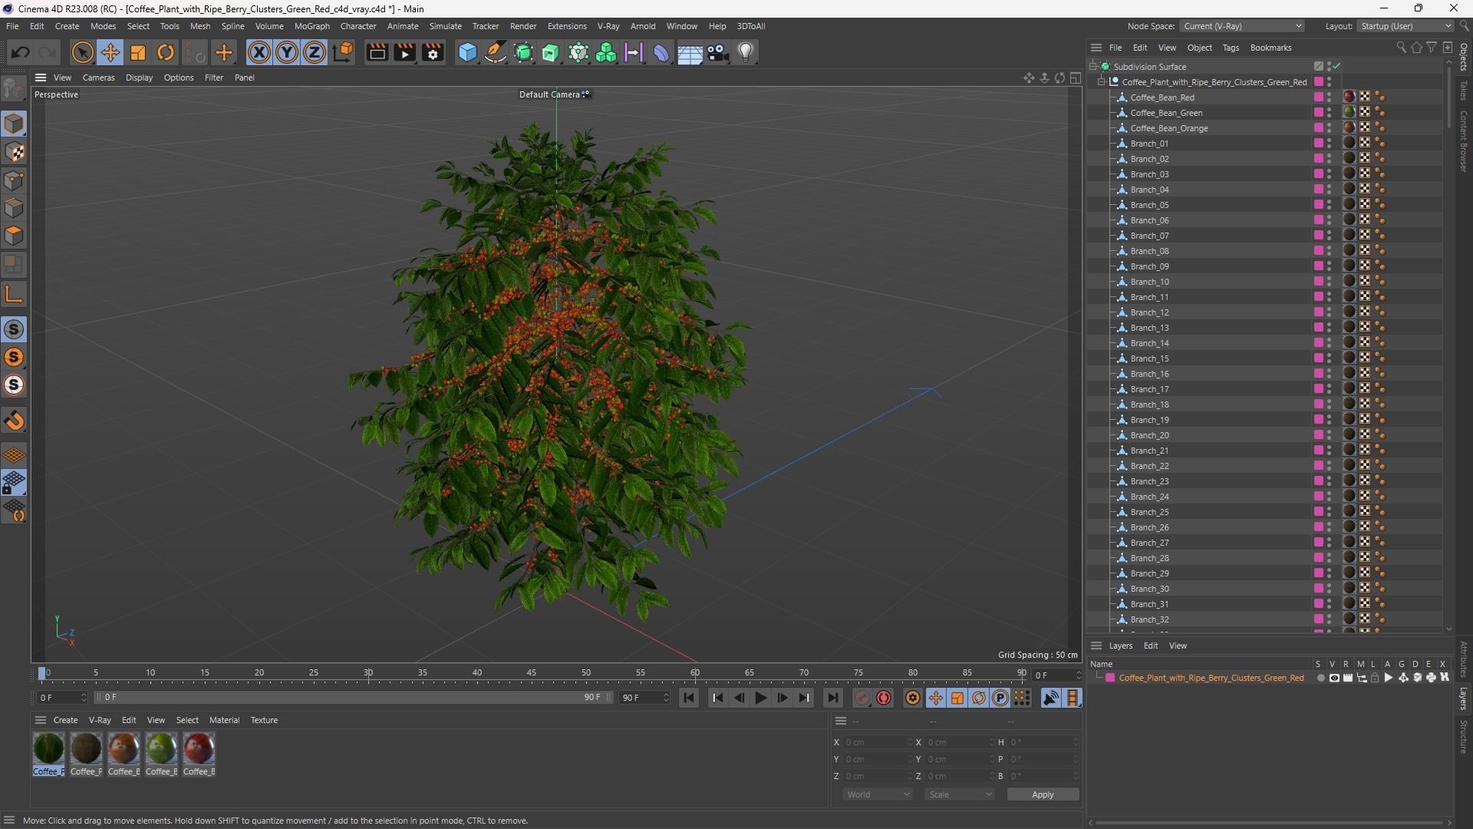Screen dimensions: 1473x829
Task: Open Material manager Create menu
Action: (65, 720)
